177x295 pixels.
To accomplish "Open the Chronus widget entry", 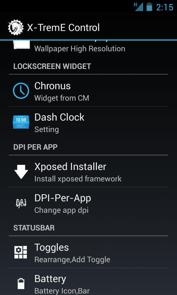I will pos(88,91).
